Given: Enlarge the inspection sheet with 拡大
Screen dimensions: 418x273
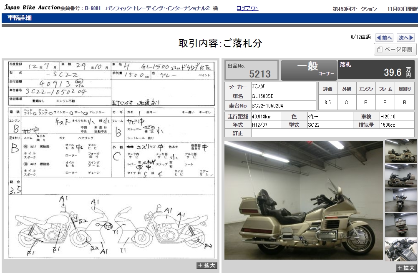Looking at the screenshot, I should [207, 265].
